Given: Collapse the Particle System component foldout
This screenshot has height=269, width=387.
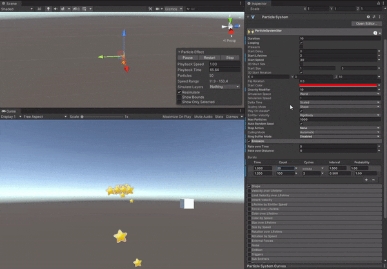Looking at the screenshot, I should [x=248, y=17].
